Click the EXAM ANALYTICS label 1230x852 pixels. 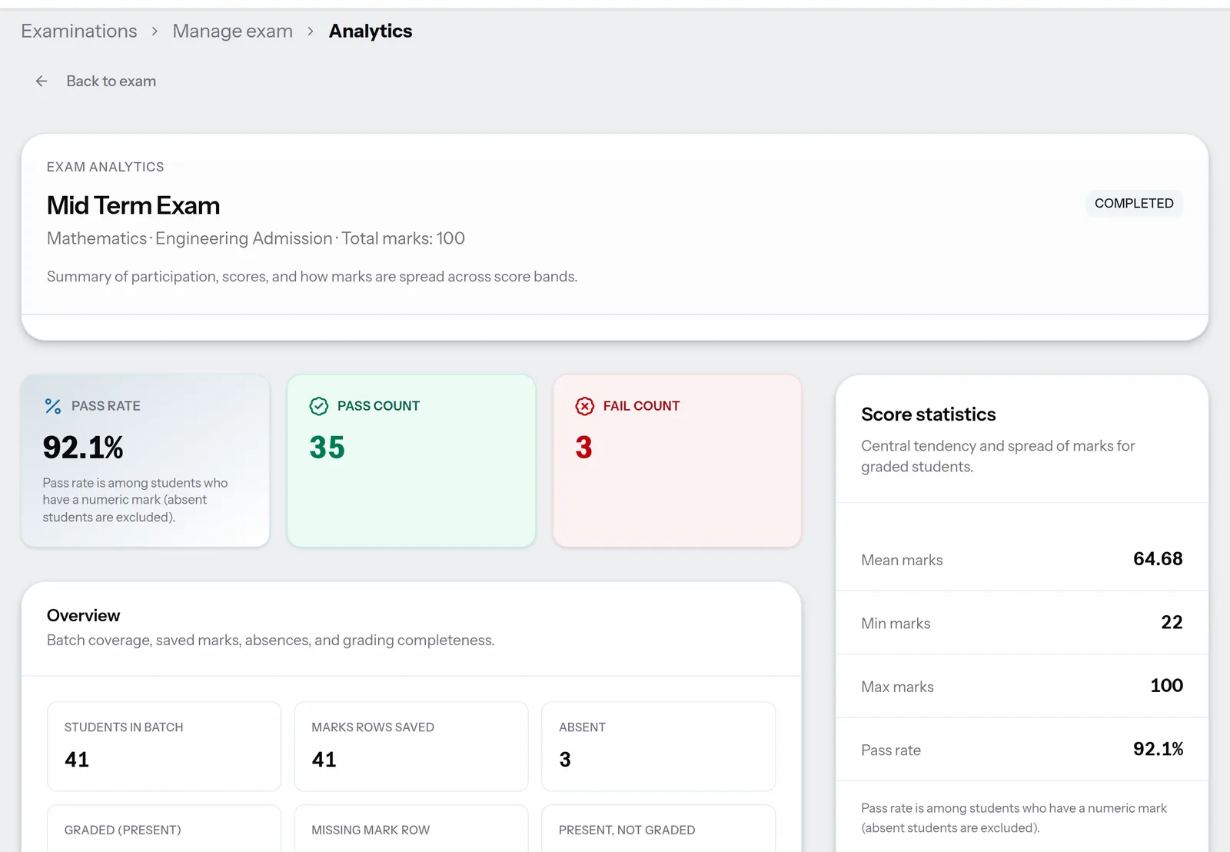click(105, 167)
